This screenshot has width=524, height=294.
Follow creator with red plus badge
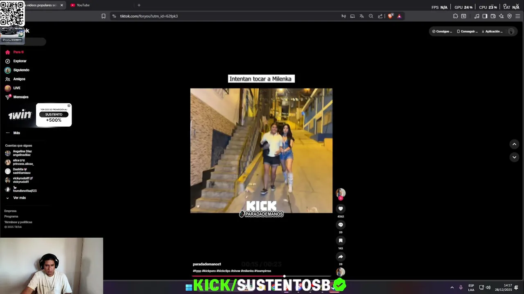click(x=341, y=198)
